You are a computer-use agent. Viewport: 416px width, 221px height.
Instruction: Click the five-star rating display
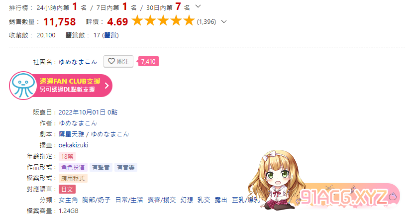pyautogui.click(x=163, y=21)
